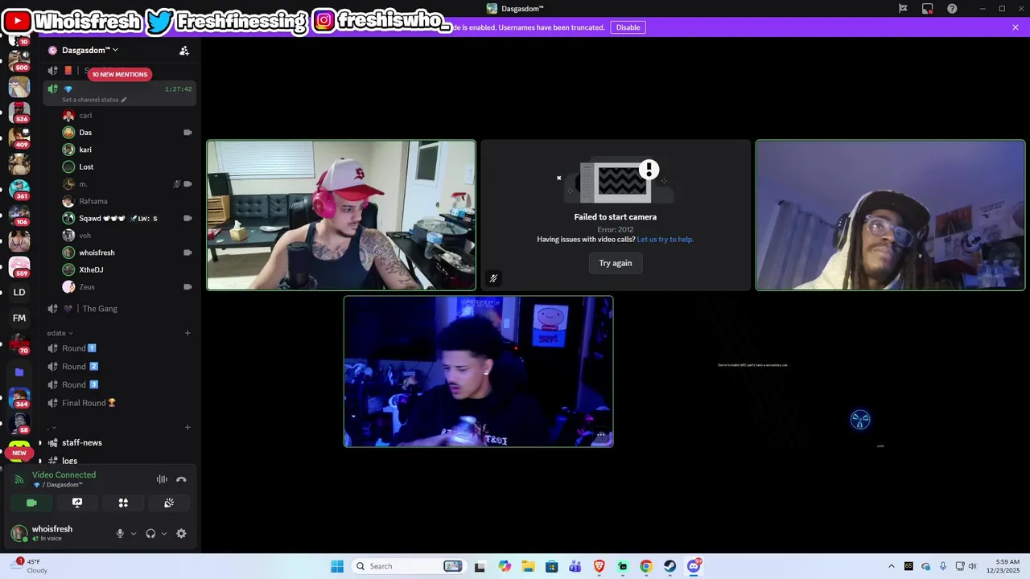The height and width of the screenshot is (579, 1030).
Task: Show hidden icons in the system tray
Action: tap(891, 566)
